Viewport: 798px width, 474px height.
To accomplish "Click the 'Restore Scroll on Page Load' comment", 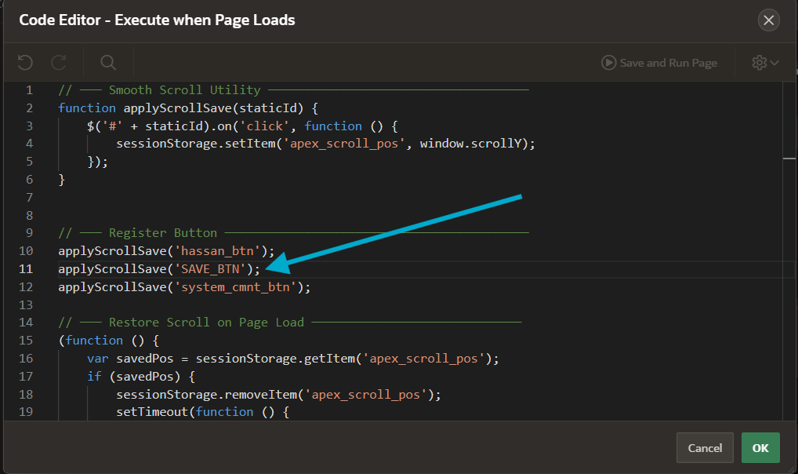I will click(206, 323).
